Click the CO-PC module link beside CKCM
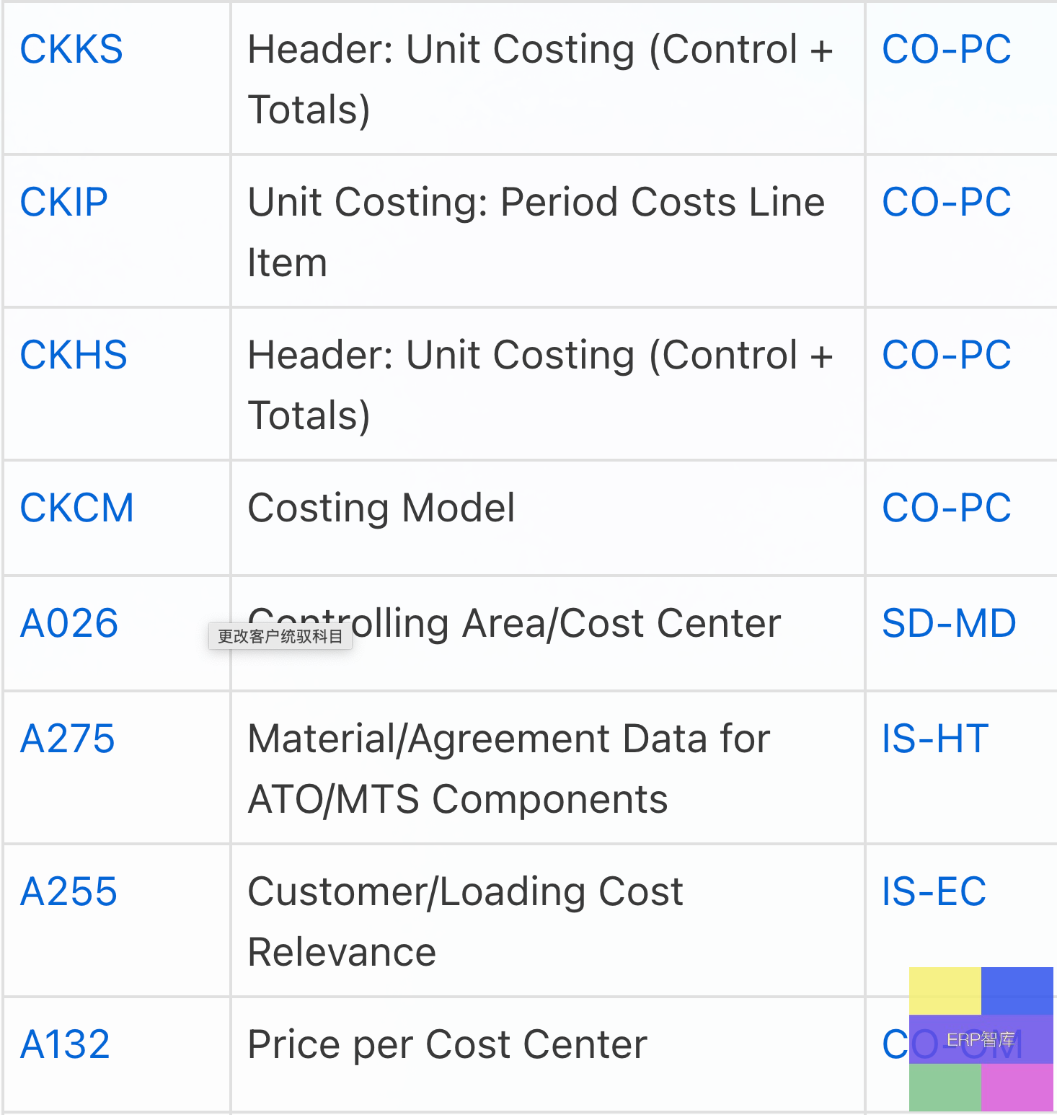The height and width of the screenshot is (1115, 1057). click(947, 508)
